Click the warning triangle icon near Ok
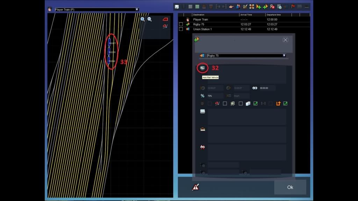 tap(195, 187)
